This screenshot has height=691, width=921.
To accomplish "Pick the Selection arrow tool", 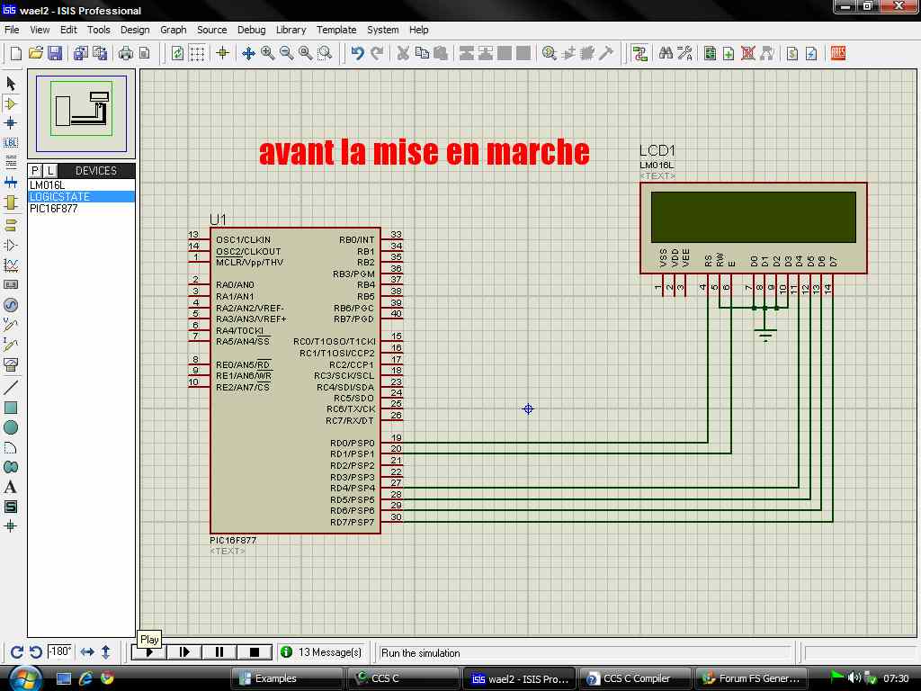I will tap(11, 84).
